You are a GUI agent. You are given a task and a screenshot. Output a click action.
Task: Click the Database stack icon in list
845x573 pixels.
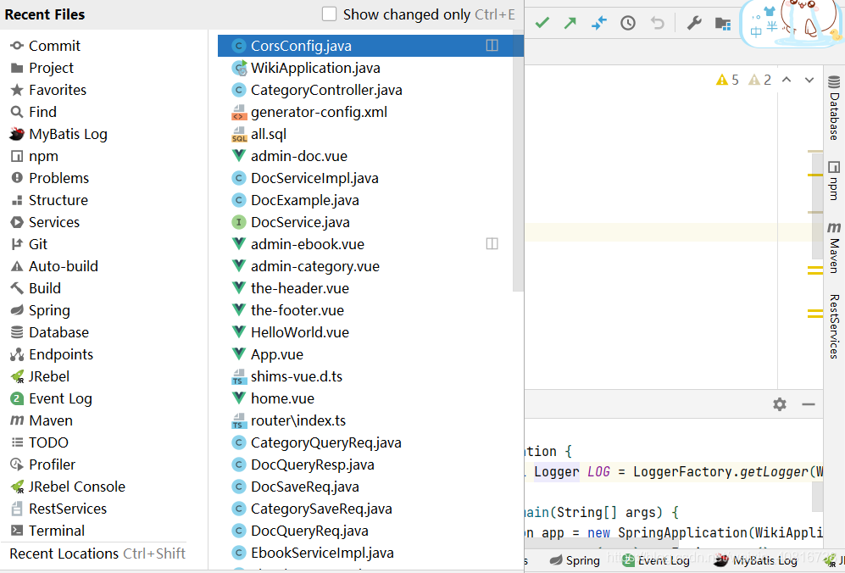[17, 332]
